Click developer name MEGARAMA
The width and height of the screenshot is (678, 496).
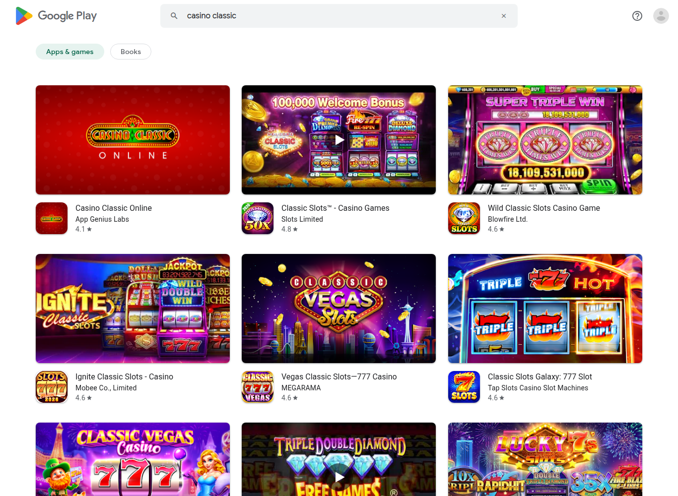(x=301, y=388)
